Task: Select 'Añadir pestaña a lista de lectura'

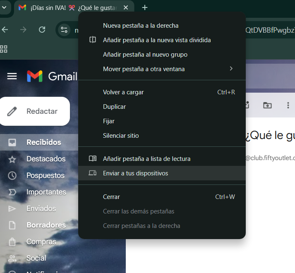Action: click(x=146, y=159)
